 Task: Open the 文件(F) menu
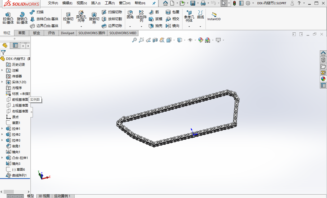tap(53, 3)
